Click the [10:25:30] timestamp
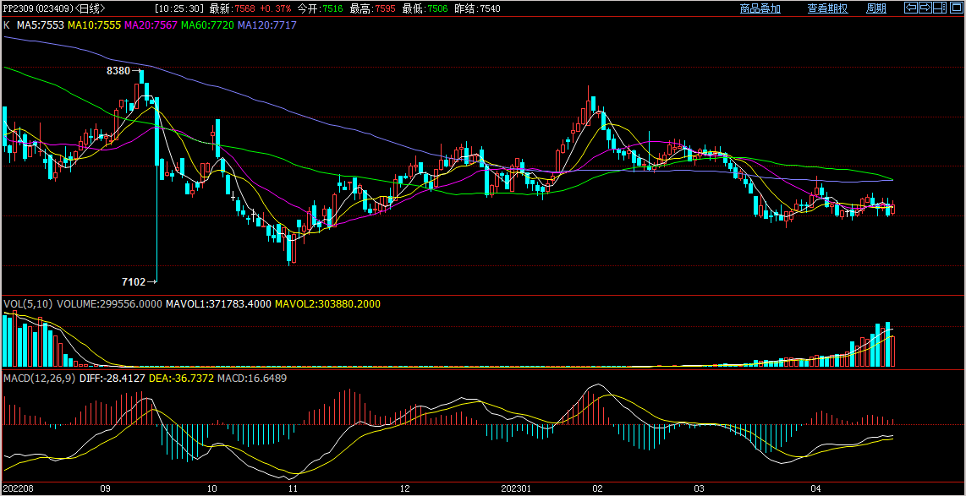Image resolution: width=966 pixels, height=496 pixels. tap(179, 8)
